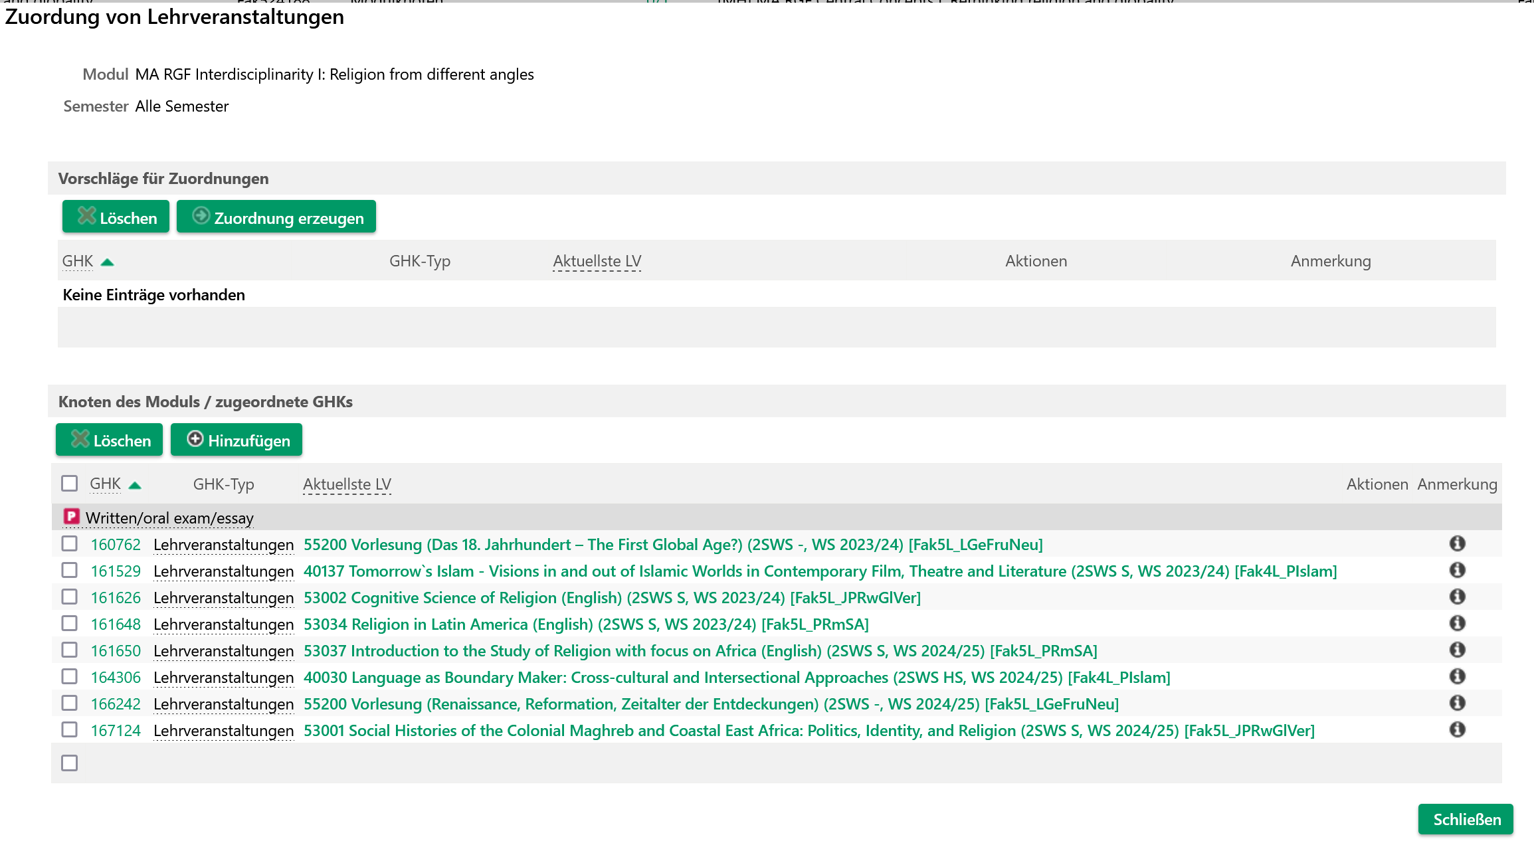Click info icon for entry 167124
Screen dimensions: 1534x849
pos(1457,729)
